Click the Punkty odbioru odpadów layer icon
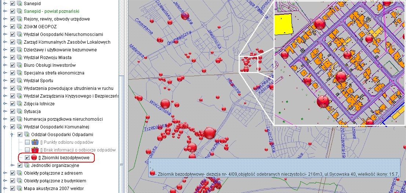The height and width of the screenshot is (193, 406). click(35, 142)
